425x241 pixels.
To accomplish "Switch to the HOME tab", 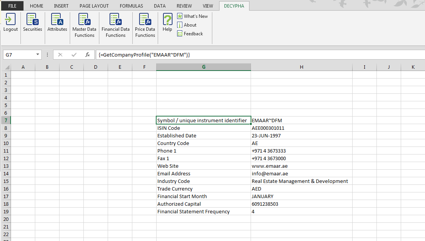I will [x=37, y=6].
